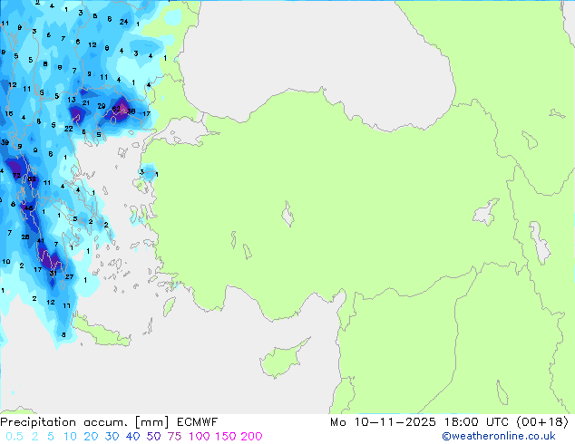Click map precipitation value 62
Screen dimensions: 575x444
116,109
